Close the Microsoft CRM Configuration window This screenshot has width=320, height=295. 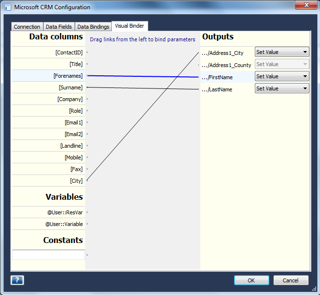click(x=306, y=5)
